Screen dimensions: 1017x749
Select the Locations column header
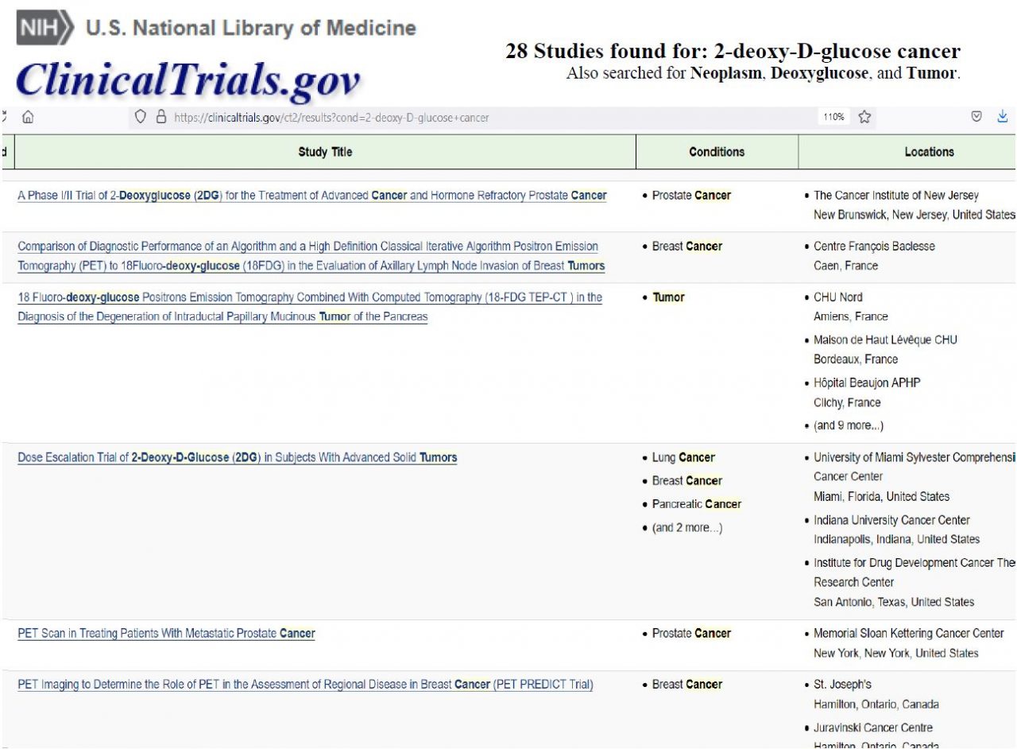(x=929, y=152)
